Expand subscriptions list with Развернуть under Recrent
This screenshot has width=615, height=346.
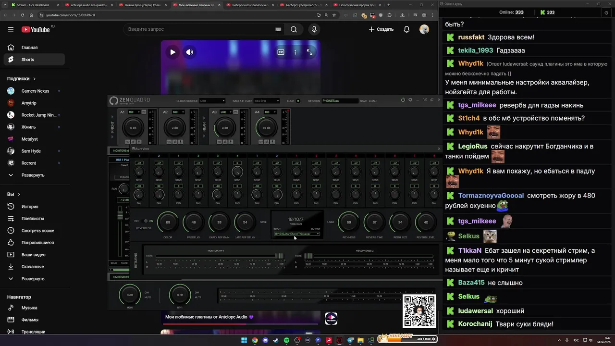tap(32, 175)
